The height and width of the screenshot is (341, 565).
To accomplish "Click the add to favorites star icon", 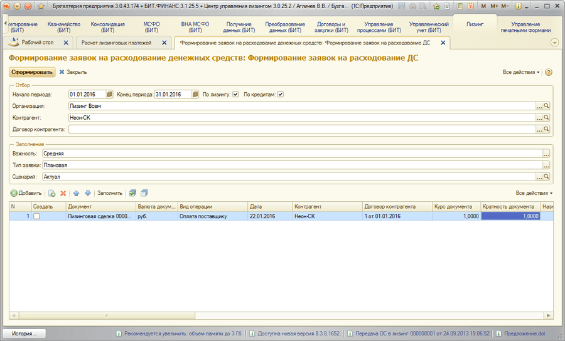I will coord(436,6).
